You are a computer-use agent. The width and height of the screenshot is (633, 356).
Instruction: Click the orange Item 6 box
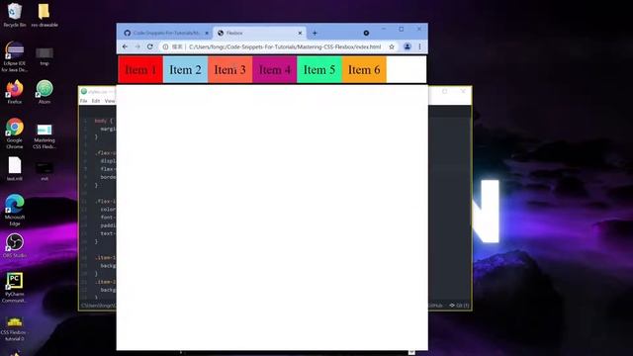click(x=364, y=69)
